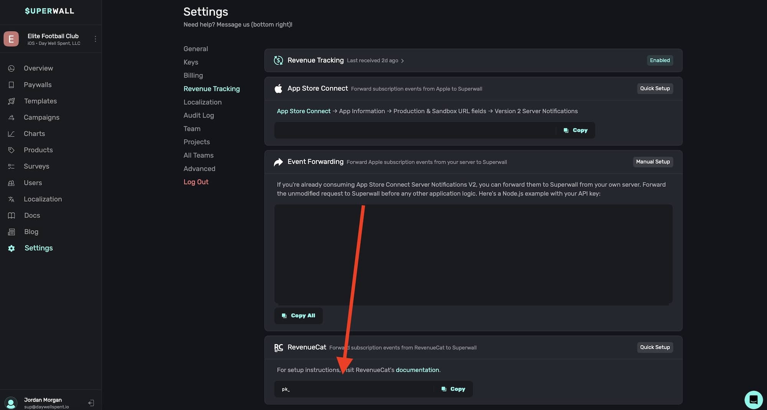The image size is (767, 410).
Task: Click the Docs book icon
Action: pyautogui.click(x=12, y=216)
